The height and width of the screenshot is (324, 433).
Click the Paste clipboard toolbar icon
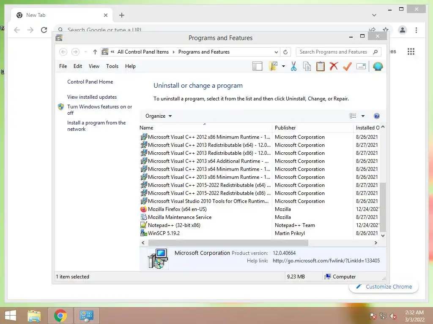(x=321, y=66)
